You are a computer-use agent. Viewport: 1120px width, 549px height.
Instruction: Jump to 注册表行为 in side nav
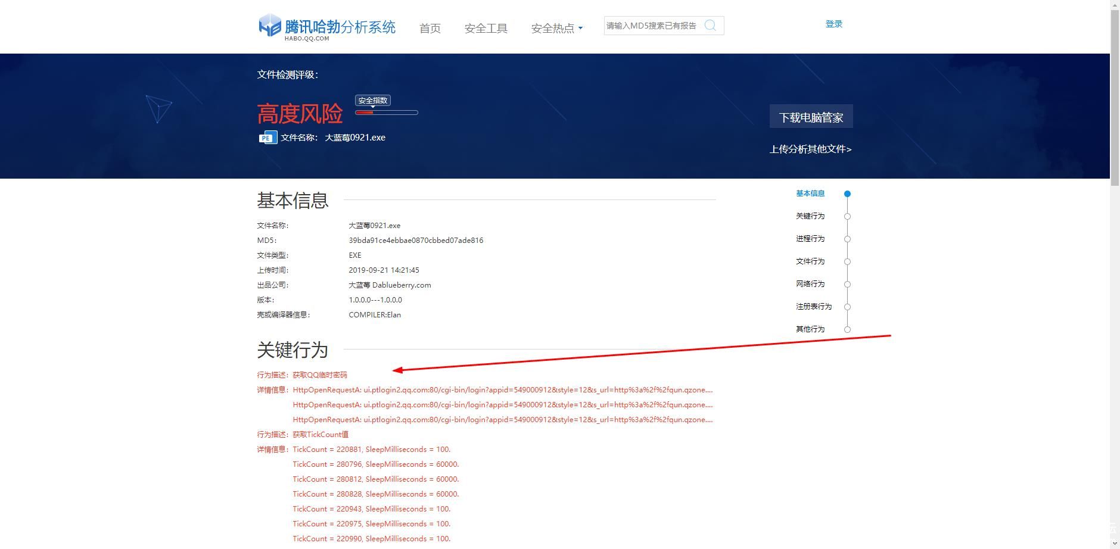pyautogui.click(x=814, y=307)
